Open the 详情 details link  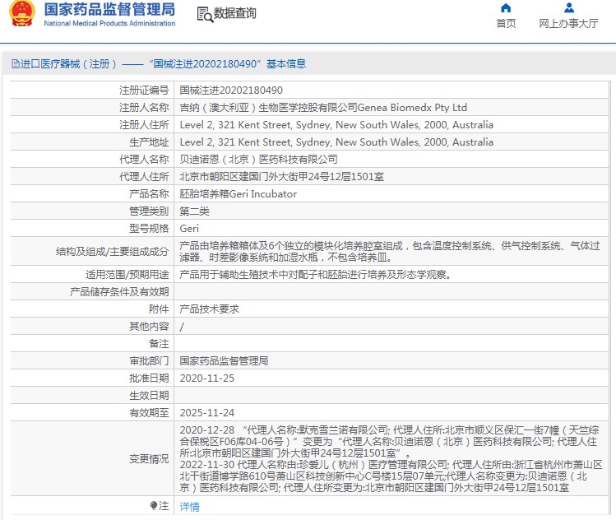(x=189, y=507)
